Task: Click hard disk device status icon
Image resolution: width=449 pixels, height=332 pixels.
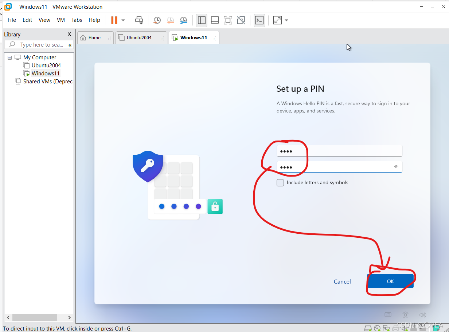Action: coord(368,328)
